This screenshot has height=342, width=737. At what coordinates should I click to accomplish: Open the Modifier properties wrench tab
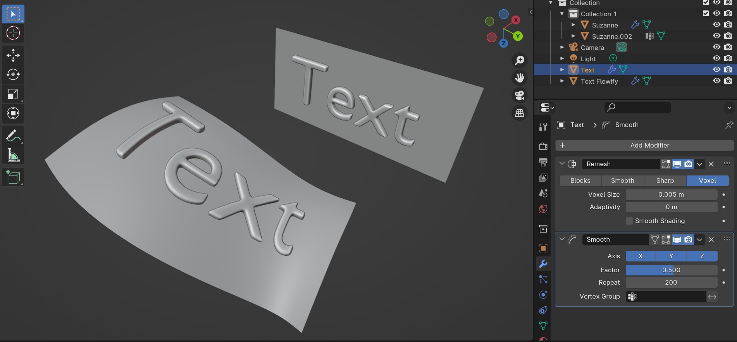click(x=543, y=264)
